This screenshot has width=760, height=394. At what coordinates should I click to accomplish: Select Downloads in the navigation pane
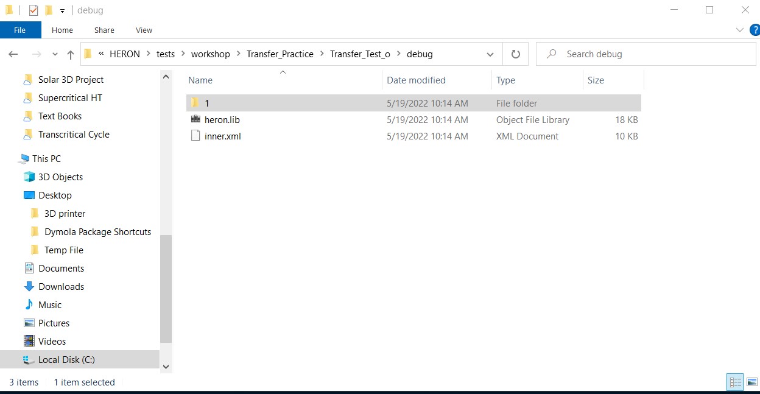[x=61, y=286]
